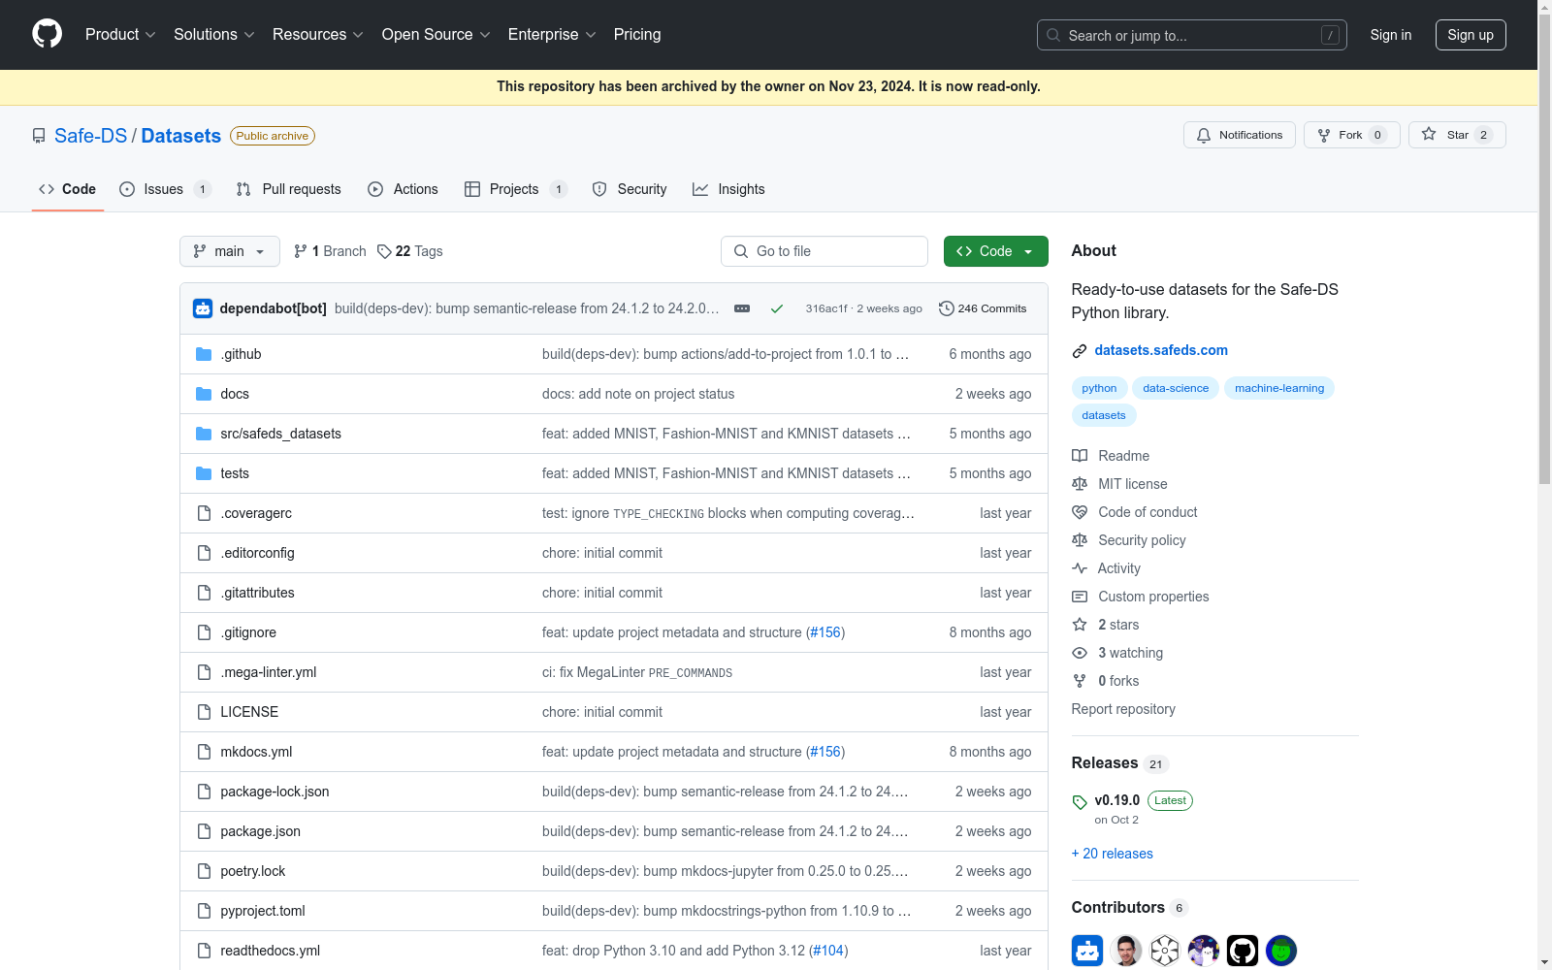The width and height of the screenshot is (1552, 970).
Task: Open the docs folder icon
Action: click(204, 394)
